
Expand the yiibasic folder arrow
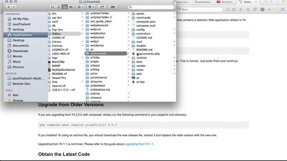128,65
